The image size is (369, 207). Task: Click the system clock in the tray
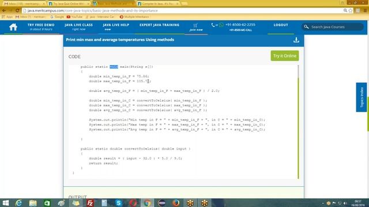(x=358, y=203)
